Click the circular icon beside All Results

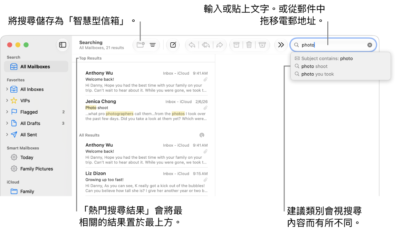202,135
